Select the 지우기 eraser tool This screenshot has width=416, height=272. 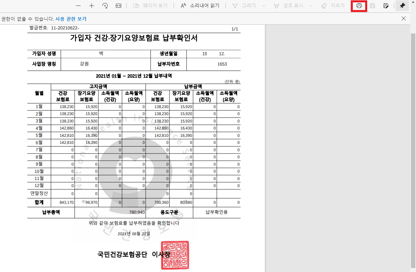click(x=332, y=6)
